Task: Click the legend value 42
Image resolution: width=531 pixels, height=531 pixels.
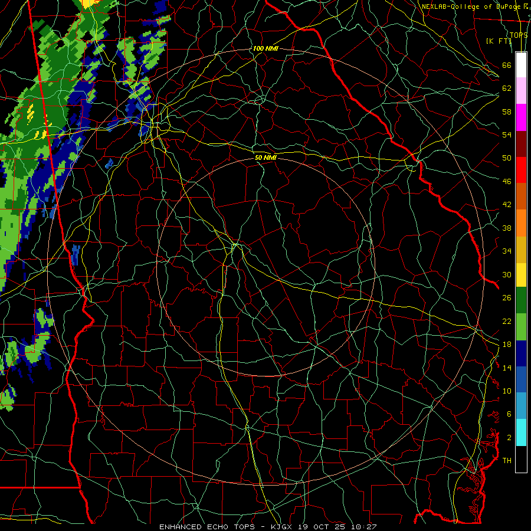Action: point(507,205)
